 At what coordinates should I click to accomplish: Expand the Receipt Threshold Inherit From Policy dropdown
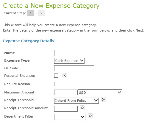pyautogui.click(x=76, y=101)
